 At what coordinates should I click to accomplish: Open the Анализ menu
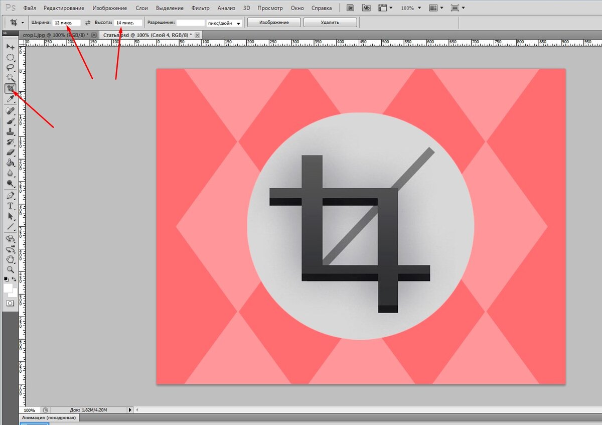pyautogui.click(x=226, y=9)
